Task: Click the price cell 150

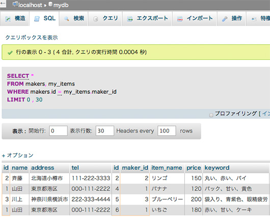Action: coord(194,178)
